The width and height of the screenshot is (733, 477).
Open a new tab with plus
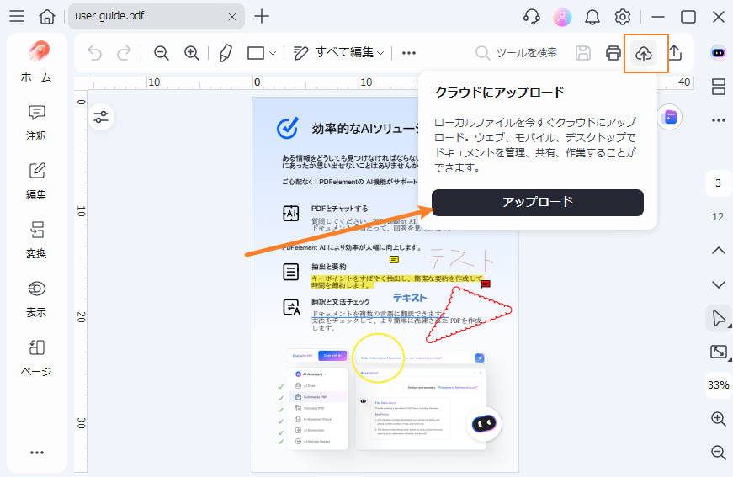click(262, 16)
